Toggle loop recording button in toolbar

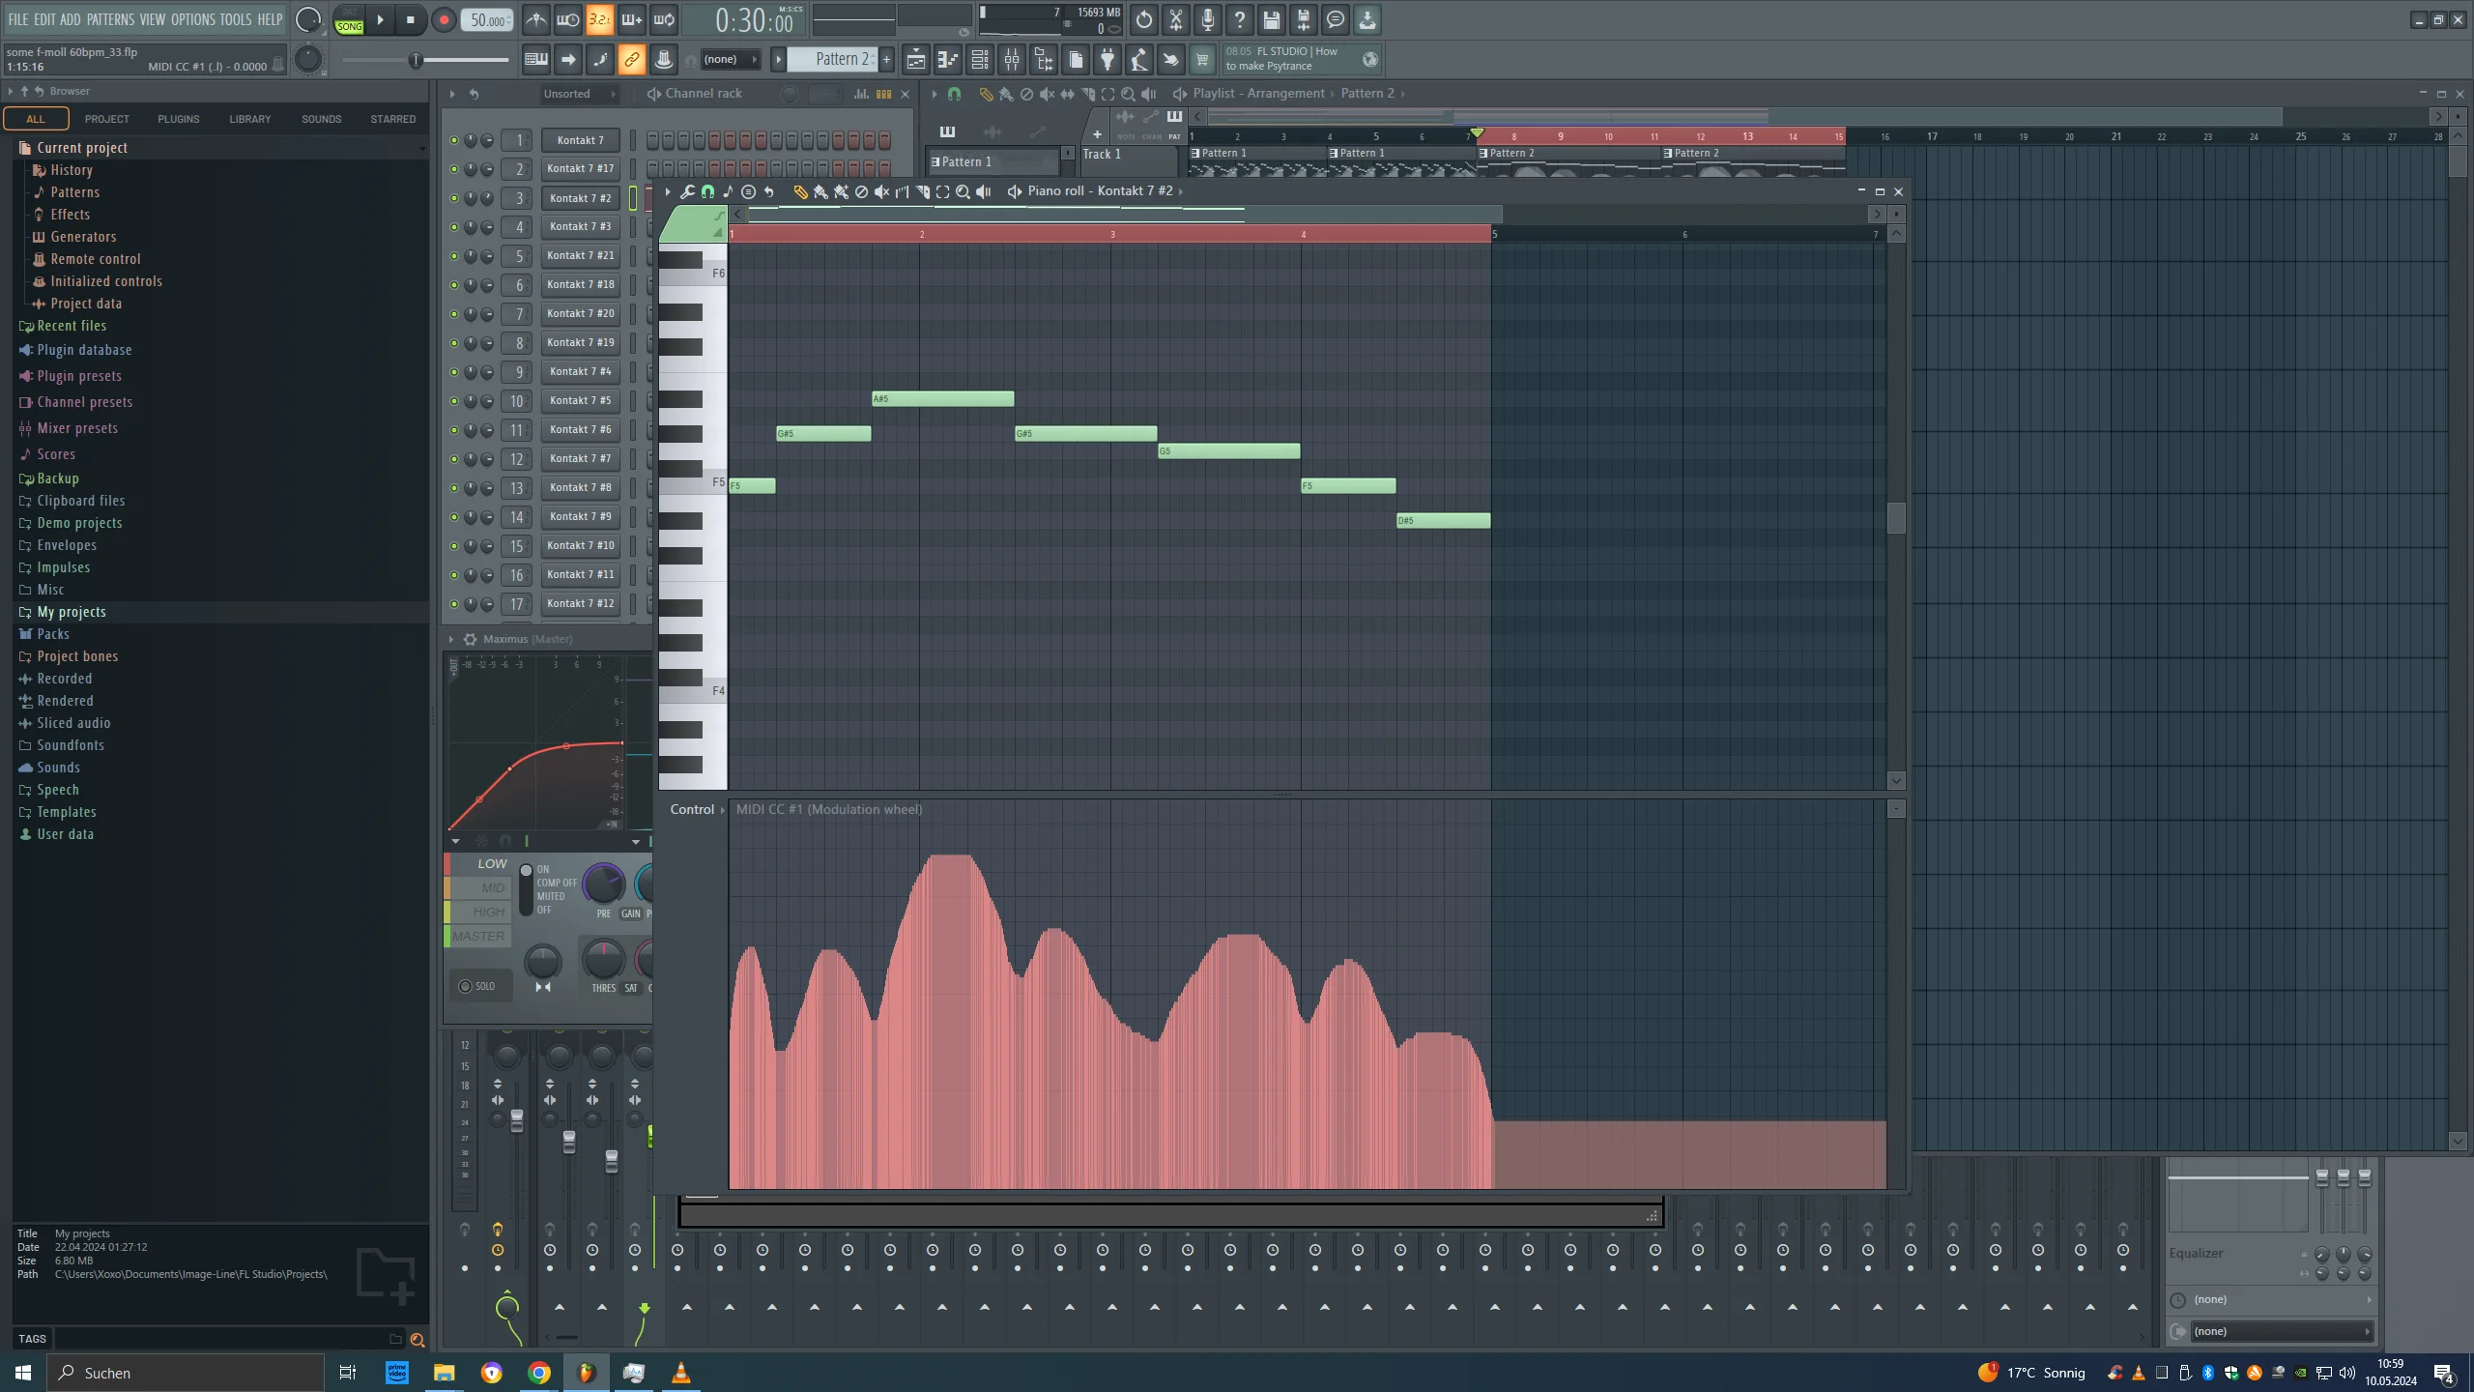pos(663,19)
